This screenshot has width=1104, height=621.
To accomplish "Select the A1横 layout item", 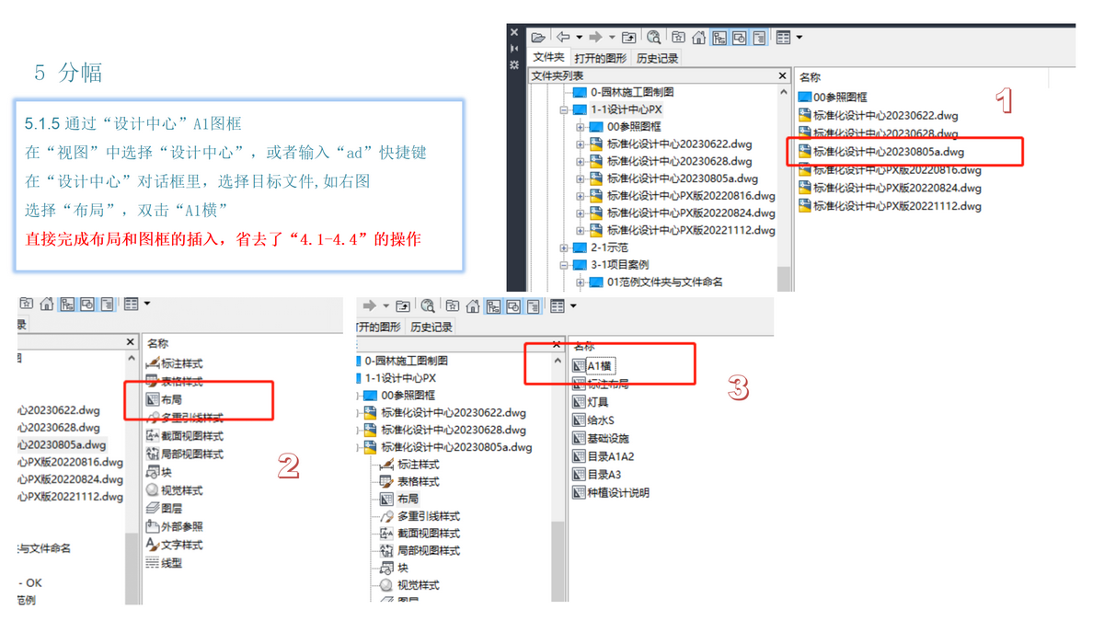I will pos(600,366).
